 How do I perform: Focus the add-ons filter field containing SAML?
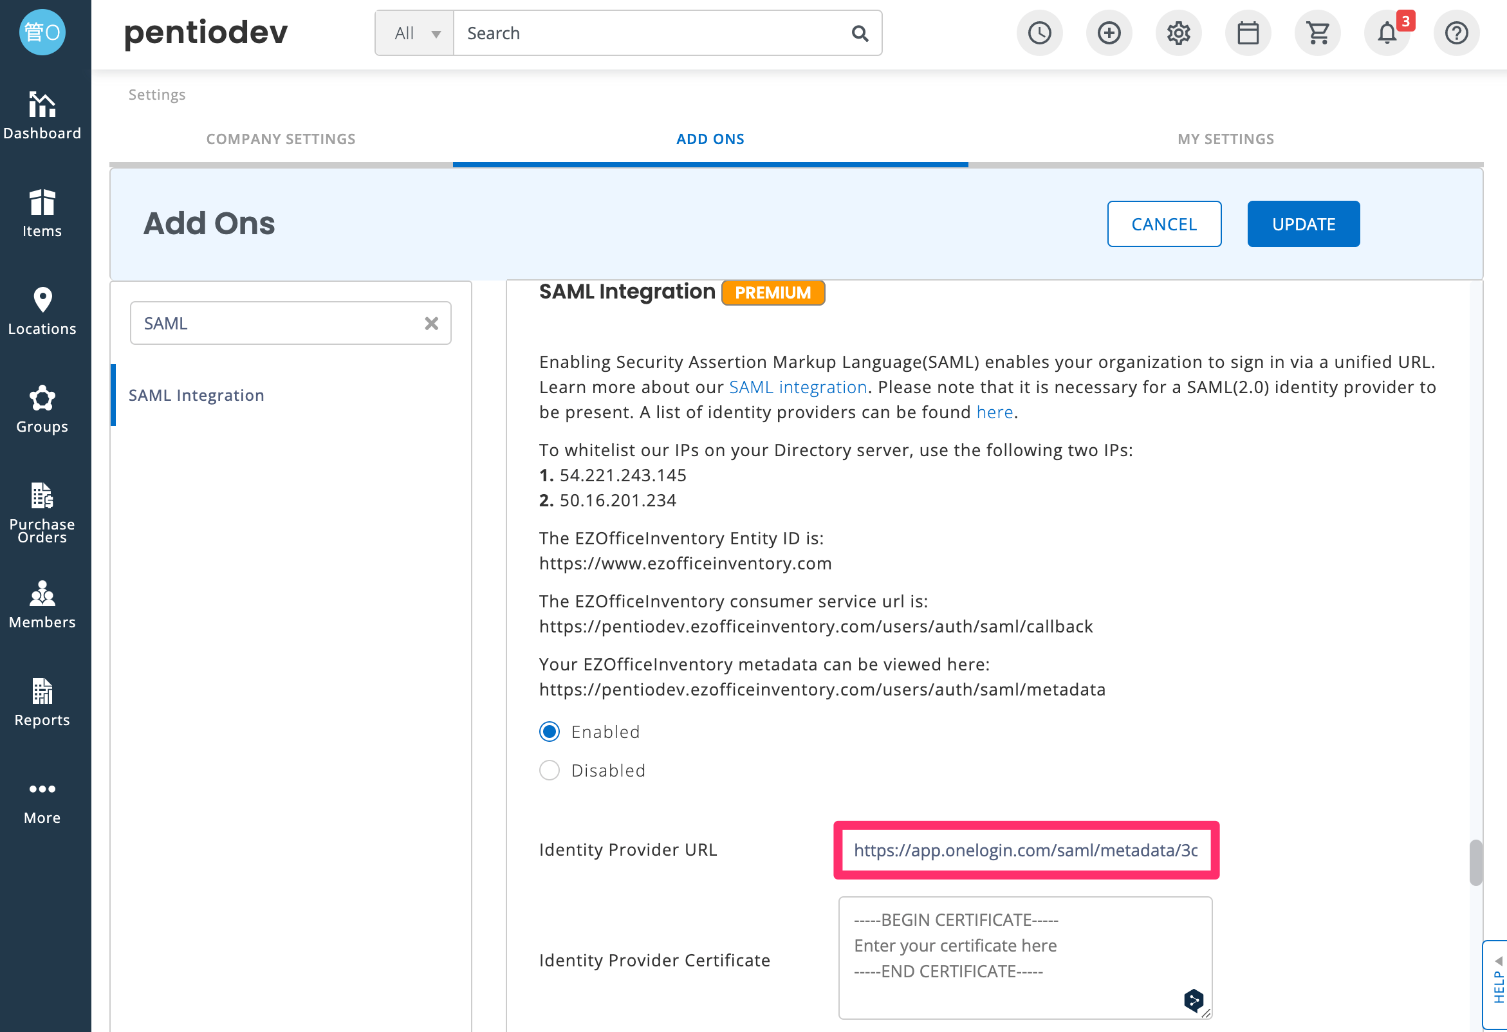(290, 323)
